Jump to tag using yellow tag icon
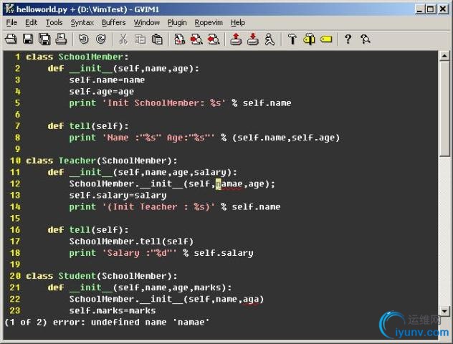Screen dimensions: 453x344 (x=326, y=39)
